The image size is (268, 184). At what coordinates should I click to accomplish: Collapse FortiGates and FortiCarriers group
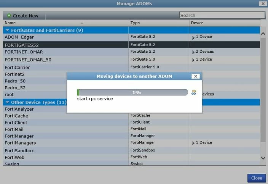[7, 30]
